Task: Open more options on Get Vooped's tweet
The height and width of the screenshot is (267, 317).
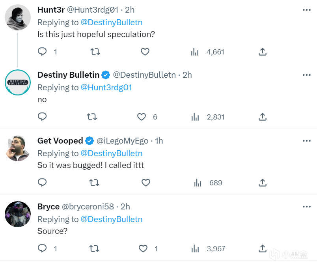Action: point(306,141)
